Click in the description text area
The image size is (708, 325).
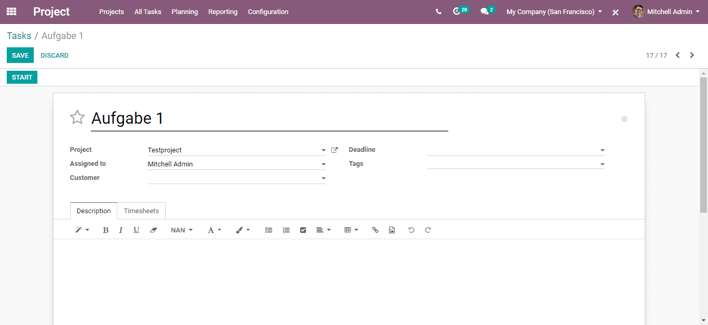pyautogui.click(x=349, y=281)
